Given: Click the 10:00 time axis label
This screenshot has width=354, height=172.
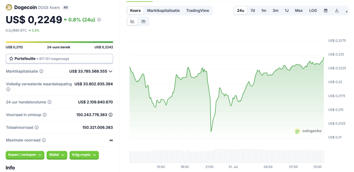Looking at the screenshot, I should (318, 167).
